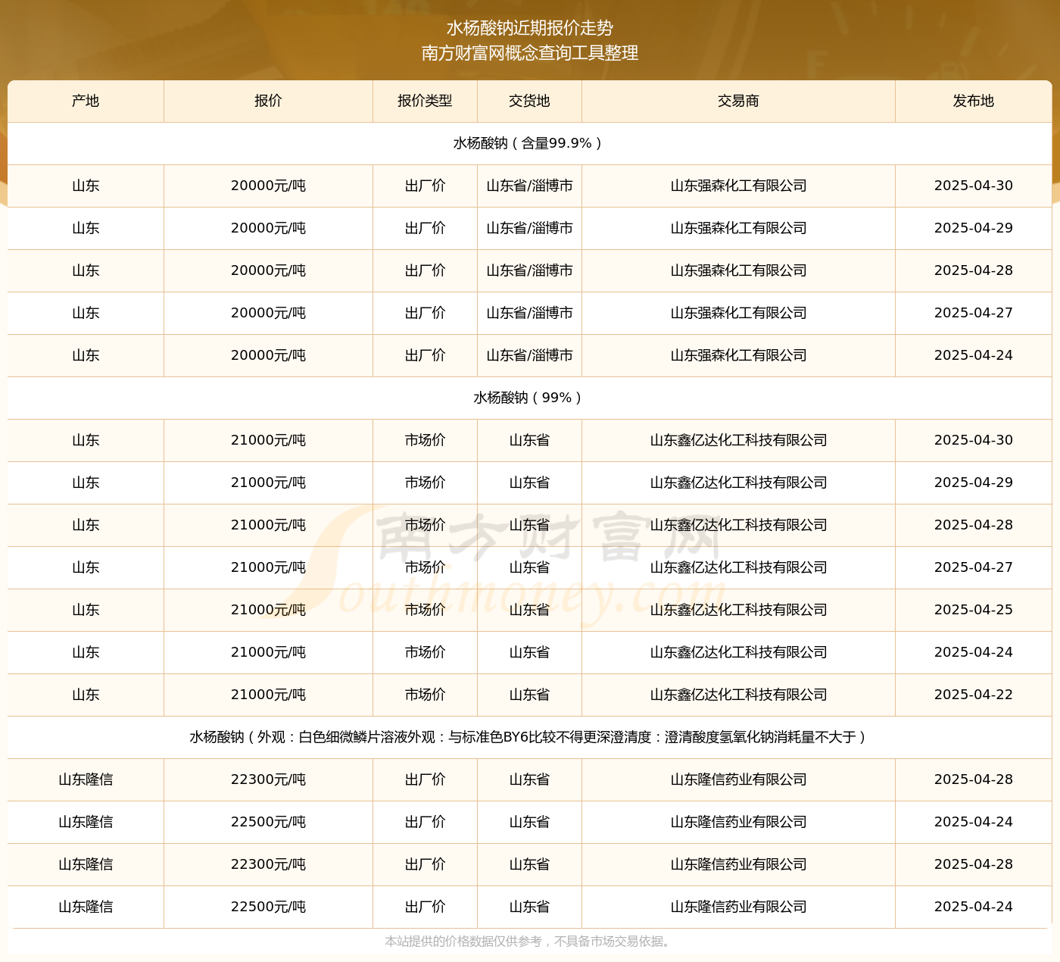Select date 2025-04-25 in the table

pyautogui.click(x=973, y=610)
